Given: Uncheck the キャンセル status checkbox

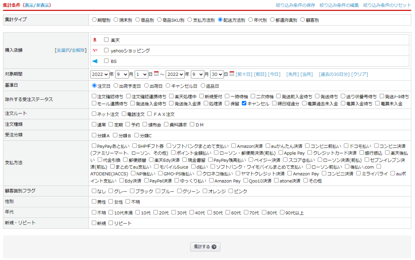Looking at the screenshot, I should [x=244, y=104].
